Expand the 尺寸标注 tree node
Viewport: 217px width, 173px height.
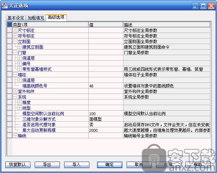[15, 30]
